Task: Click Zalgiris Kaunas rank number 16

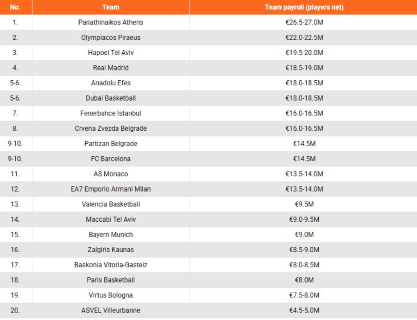Action: (15, 250)
